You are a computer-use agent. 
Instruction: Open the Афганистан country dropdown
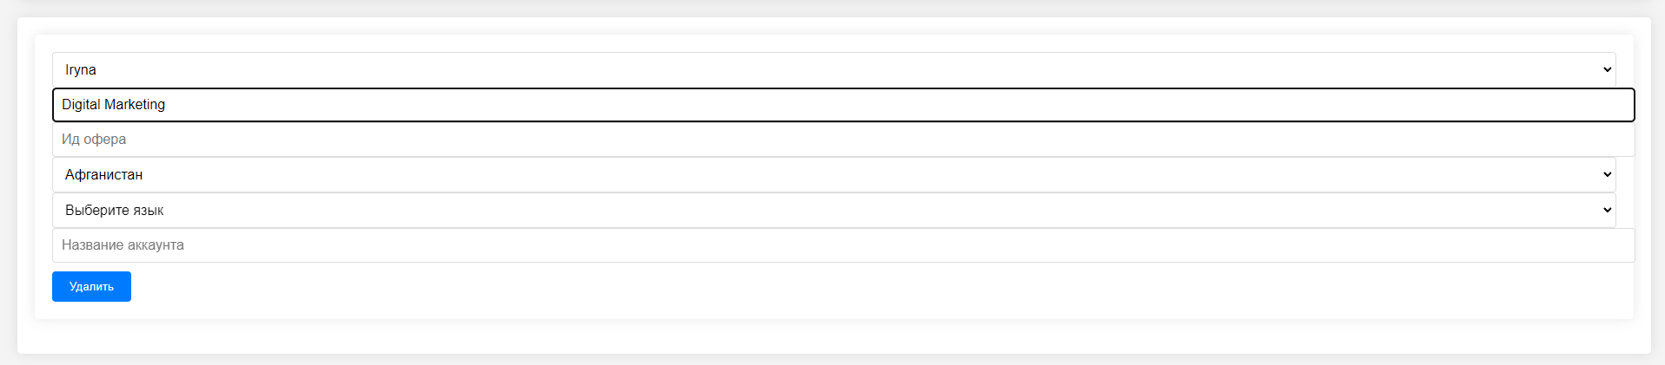(x=834, y=174)
